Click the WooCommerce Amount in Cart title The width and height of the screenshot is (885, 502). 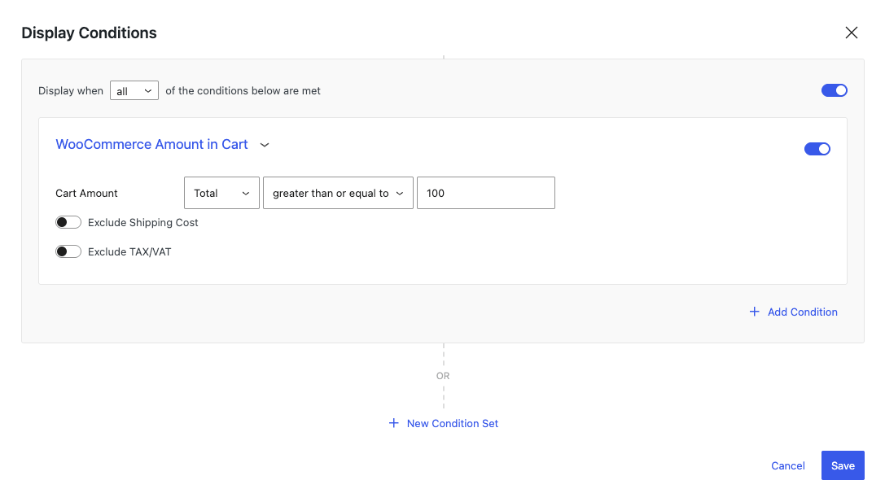(151, 144)
